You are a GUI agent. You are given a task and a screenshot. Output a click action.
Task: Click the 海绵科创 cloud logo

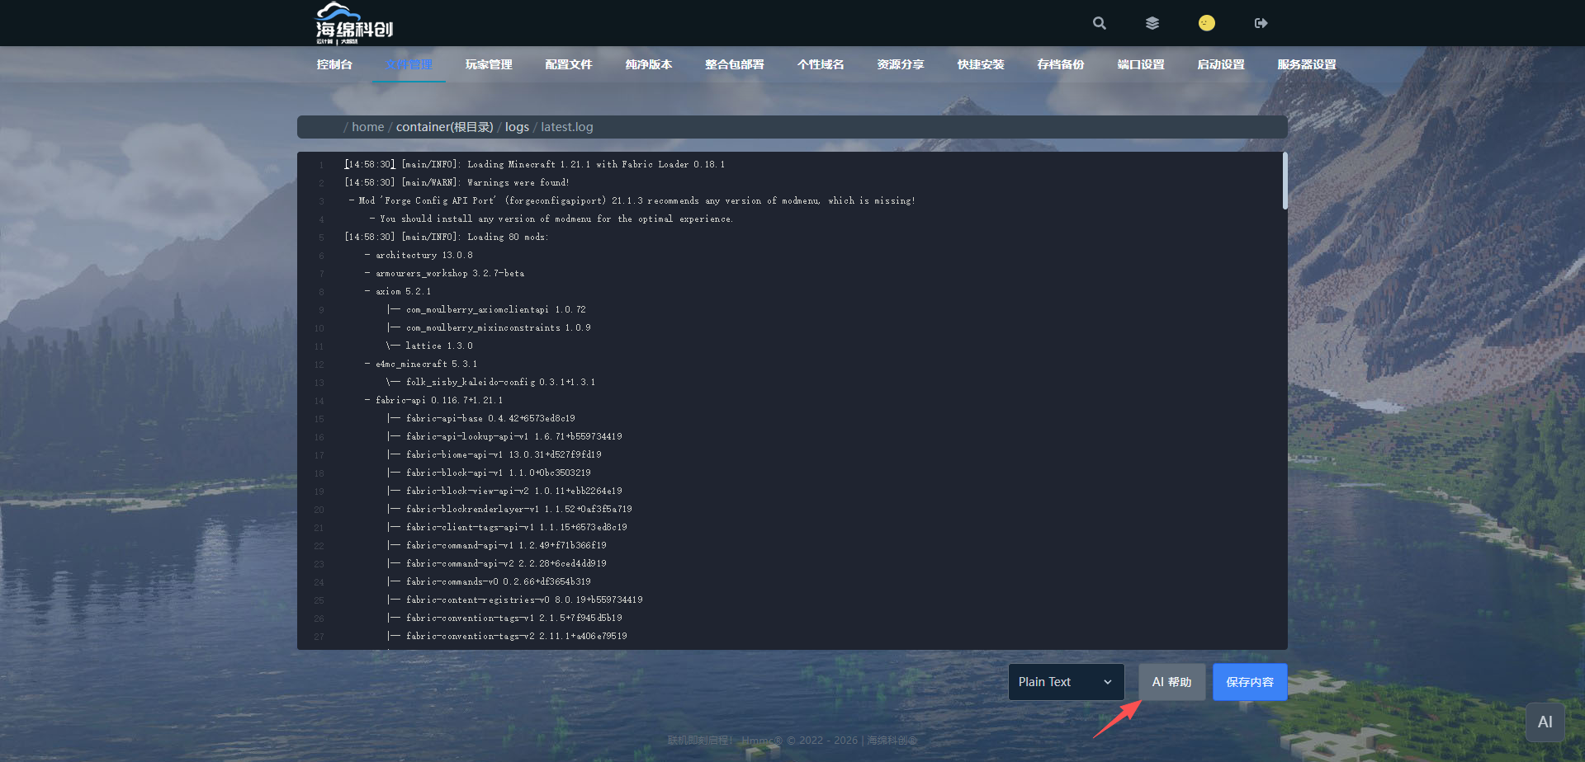click(354, 23)
